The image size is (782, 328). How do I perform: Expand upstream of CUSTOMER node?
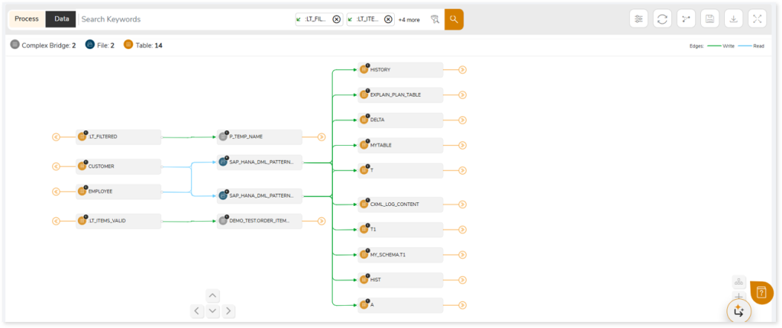(56, 166)
